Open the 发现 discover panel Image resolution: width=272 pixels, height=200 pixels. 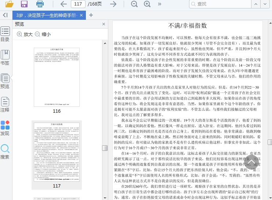pos(5,128)
